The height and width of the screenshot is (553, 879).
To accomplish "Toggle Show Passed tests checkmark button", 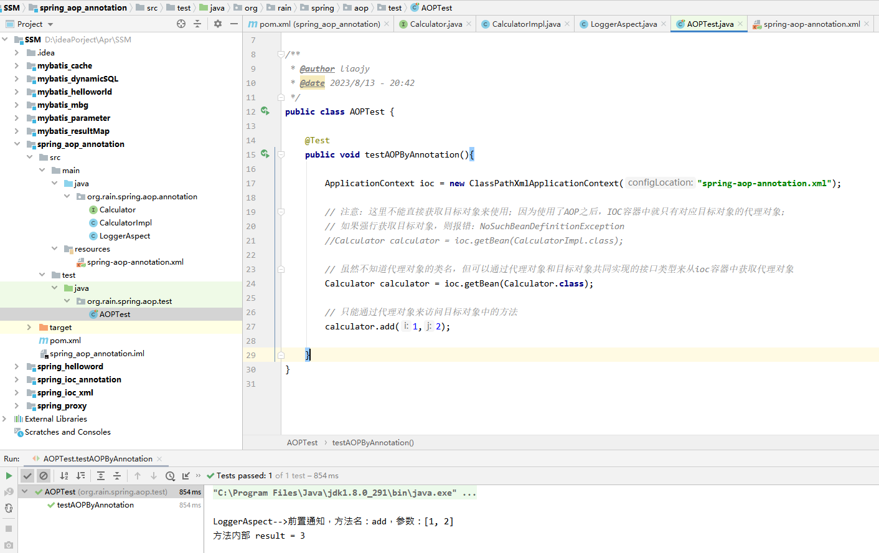I will pyautogui.click(x=27, y=476).
